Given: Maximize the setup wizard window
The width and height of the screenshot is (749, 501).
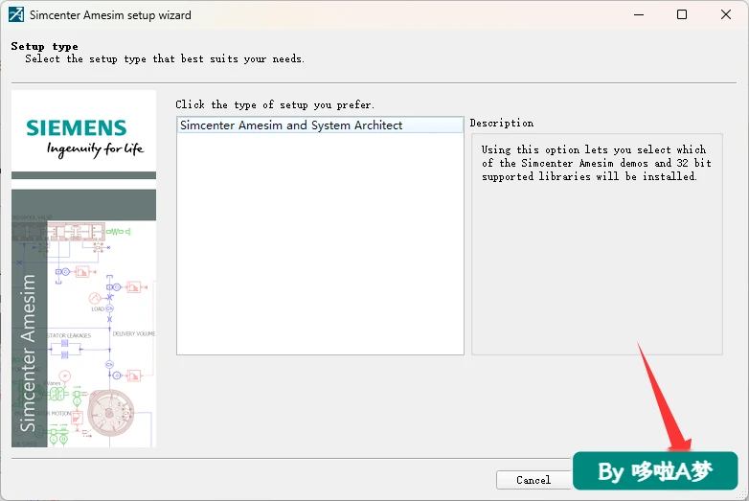Looking at the screenshot, I should [x=682, y=14].
